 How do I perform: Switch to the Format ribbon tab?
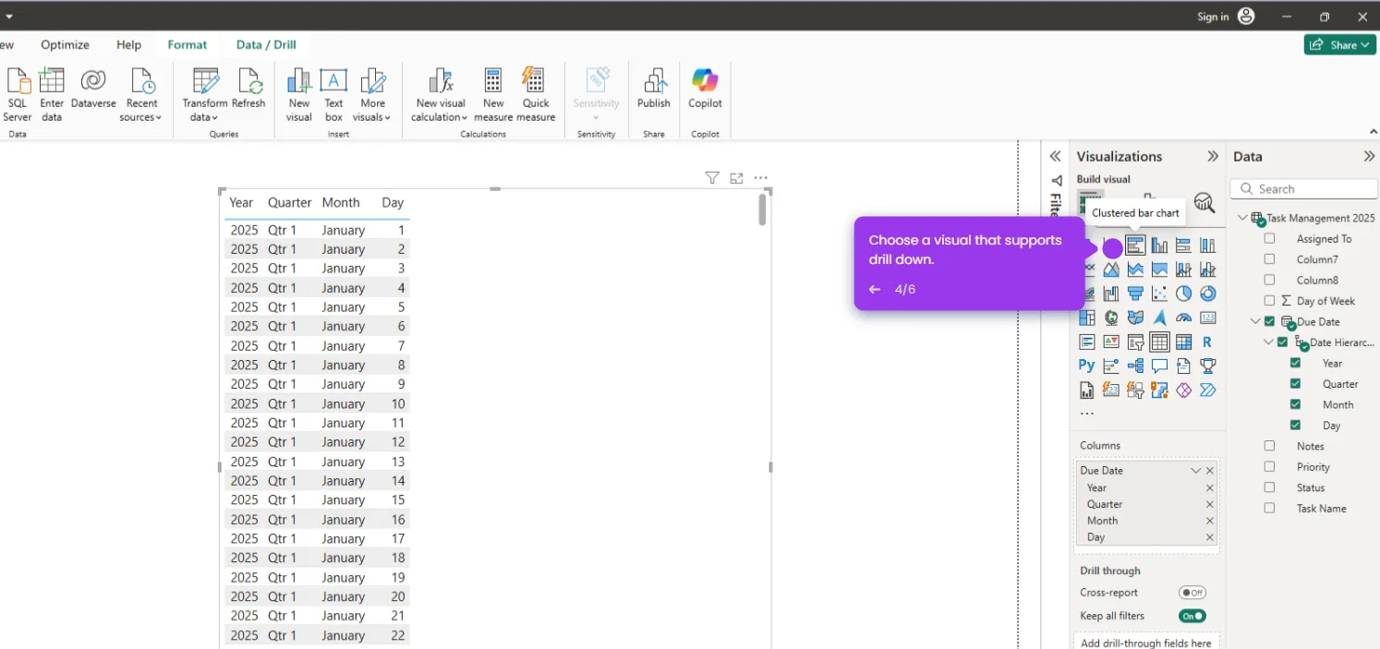click(188, 44)
